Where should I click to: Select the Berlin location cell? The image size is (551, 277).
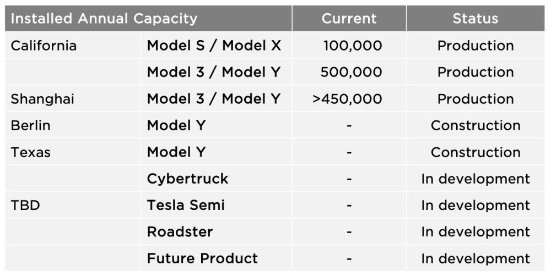point(30,125)
